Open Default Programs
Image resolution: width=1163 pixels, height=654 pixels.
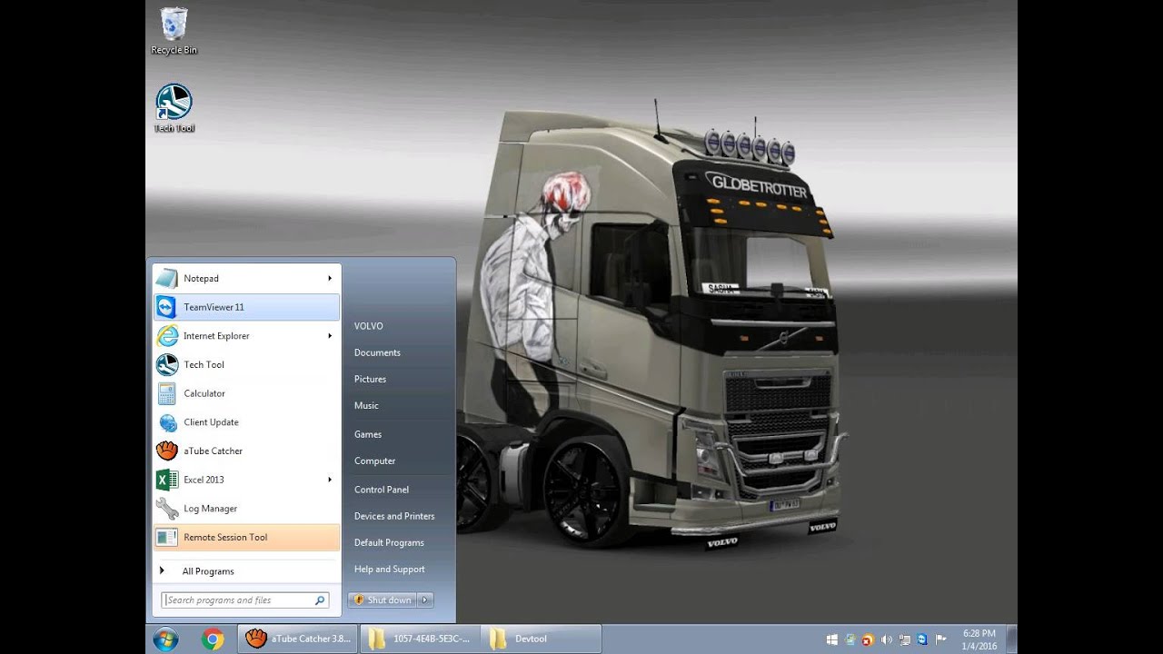pos(389,542)
